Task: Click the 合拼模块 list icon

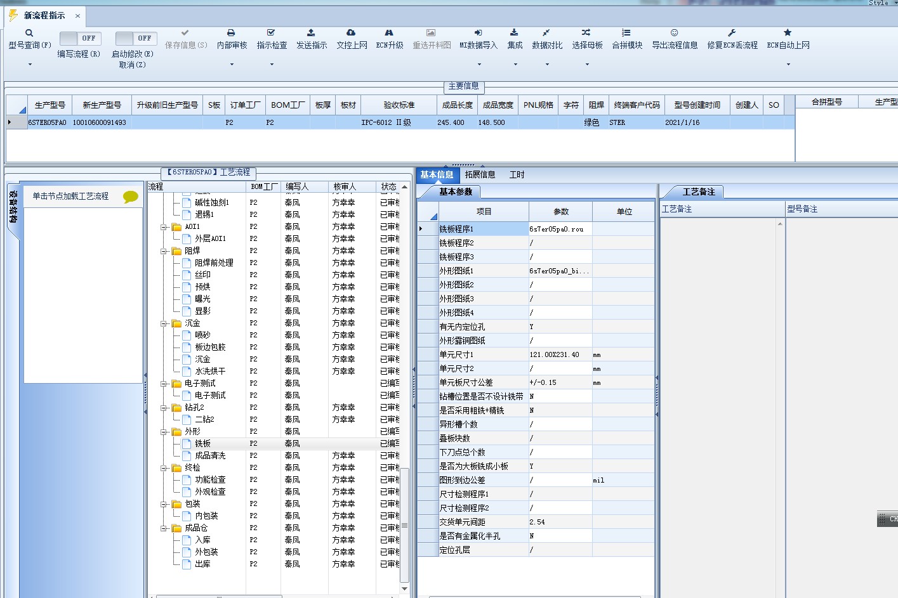Action: [x=626, y=32]
